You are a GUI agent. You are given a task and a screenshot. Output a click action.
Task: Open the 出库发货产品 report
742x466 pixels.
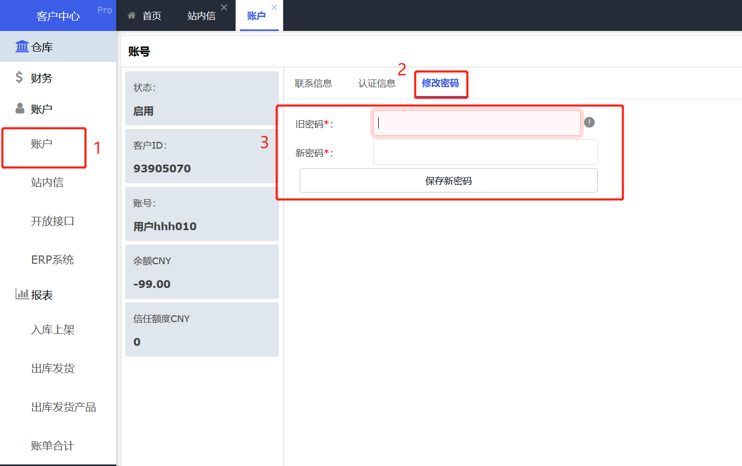coord(64,407)
